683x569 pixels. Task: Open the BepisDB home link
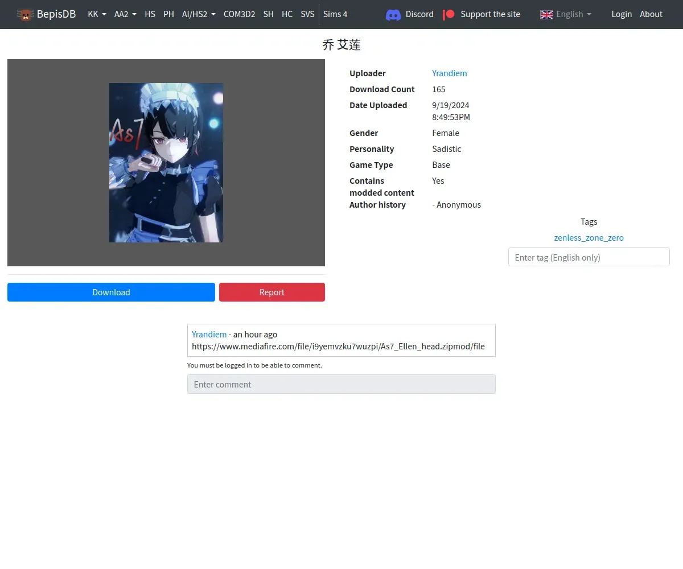pos(46,14)
